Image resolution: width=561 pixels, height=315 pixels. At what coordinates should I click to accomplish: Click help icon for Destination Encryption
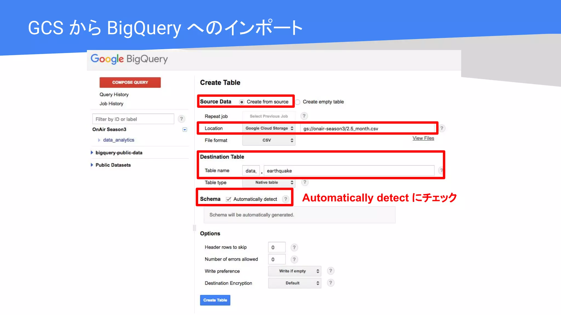tap(331, 283)
